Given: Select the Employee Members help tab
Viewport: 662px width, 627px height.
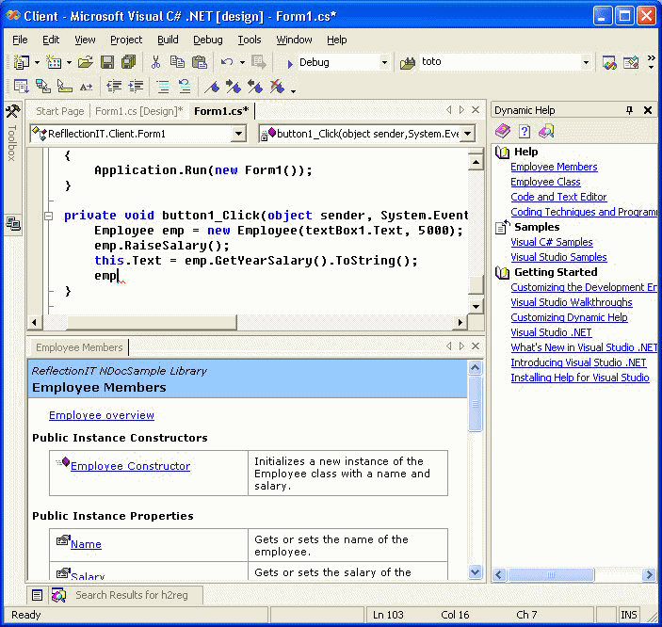Looking at the screenshot, I should click(x=79, y=347).
